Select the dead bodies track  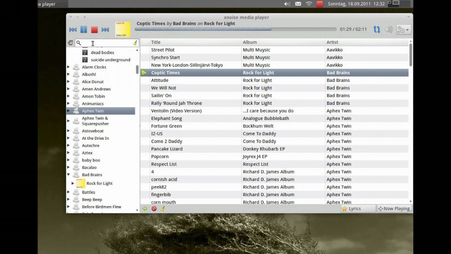102,52
